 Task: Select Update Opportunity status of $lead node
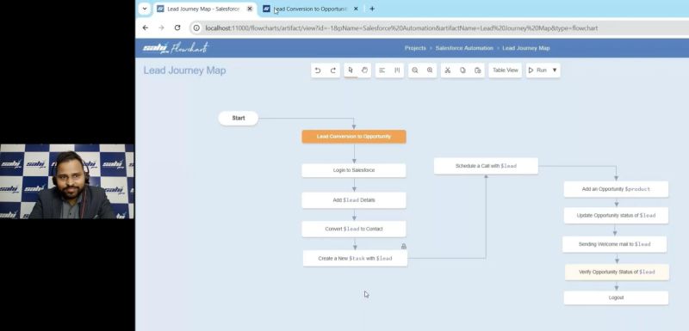[616, 215]
